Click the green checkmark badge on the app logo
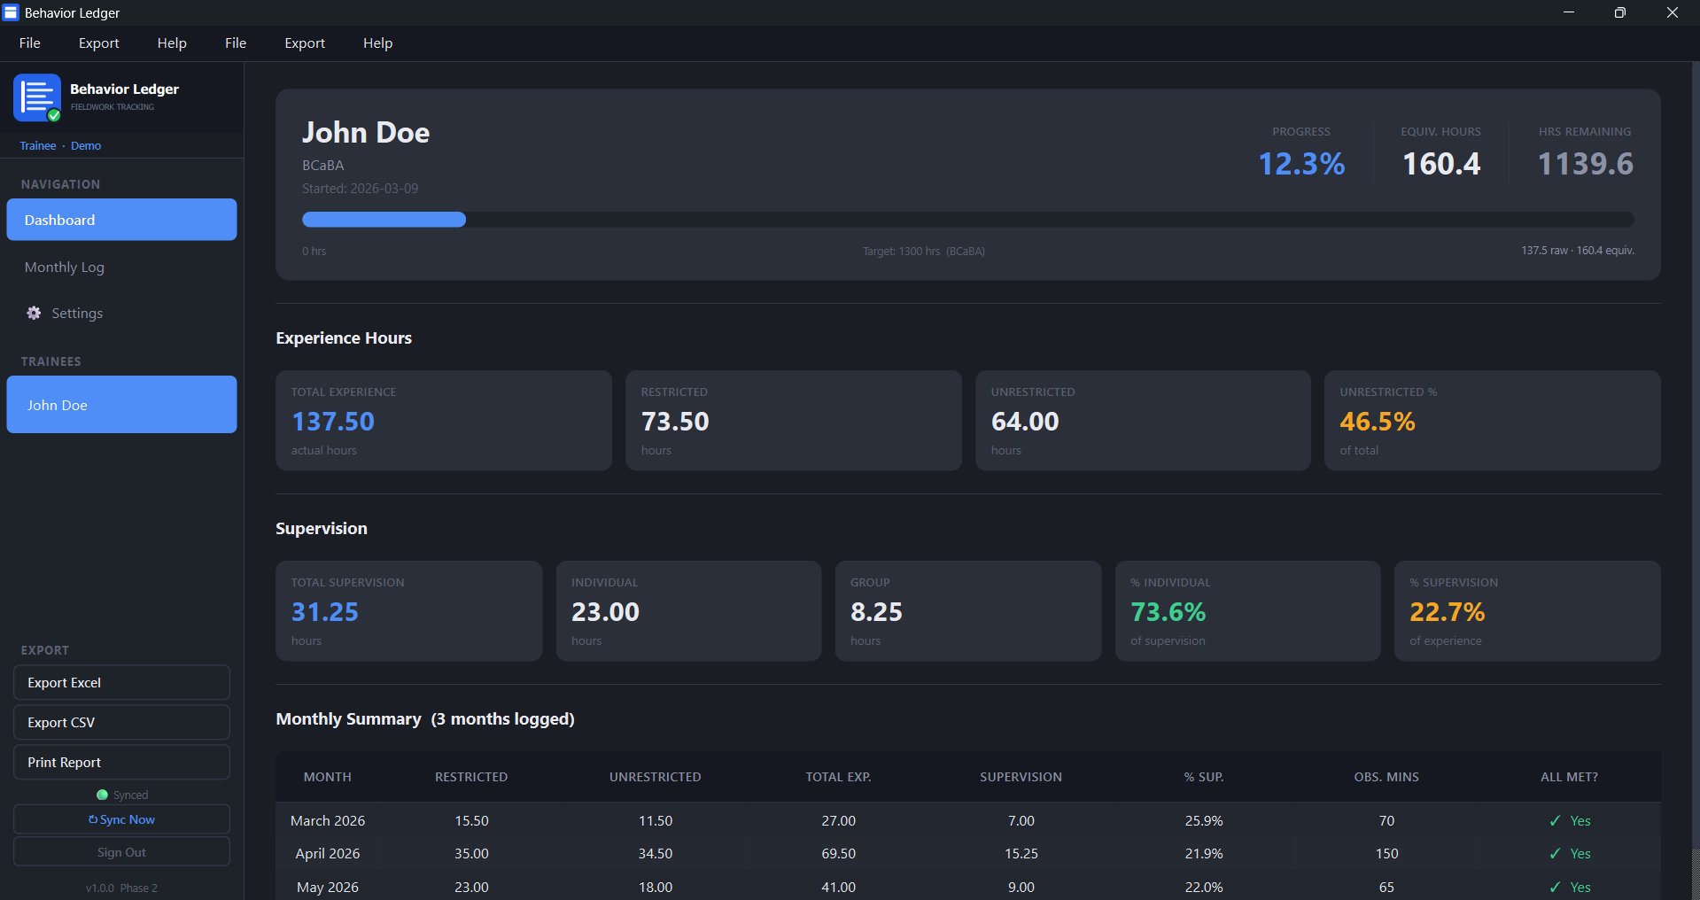 tap(52, 114)
